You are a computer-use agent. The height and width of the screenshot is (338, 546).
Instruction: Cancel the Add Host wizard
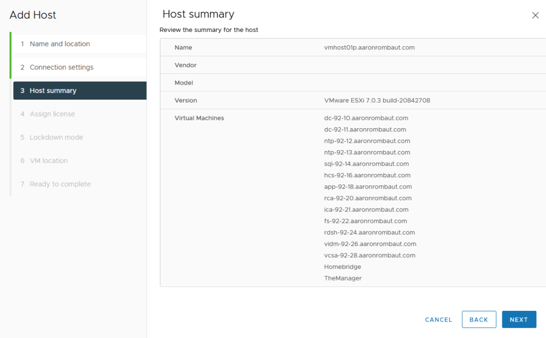(x=438, y=320)
